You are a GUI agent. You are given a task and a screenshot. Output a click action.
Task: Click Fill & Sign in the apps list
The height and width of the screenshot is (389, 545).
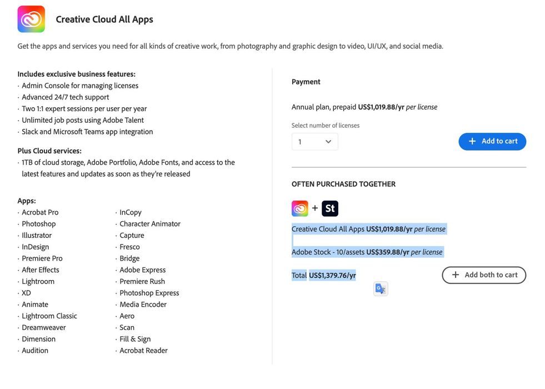[135, 339]
